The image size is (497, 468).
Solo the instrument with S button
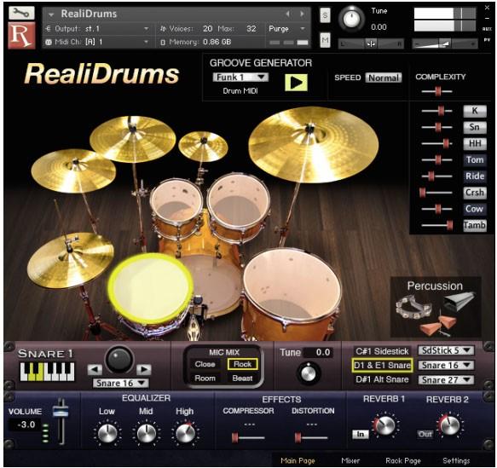coord(325,15)
